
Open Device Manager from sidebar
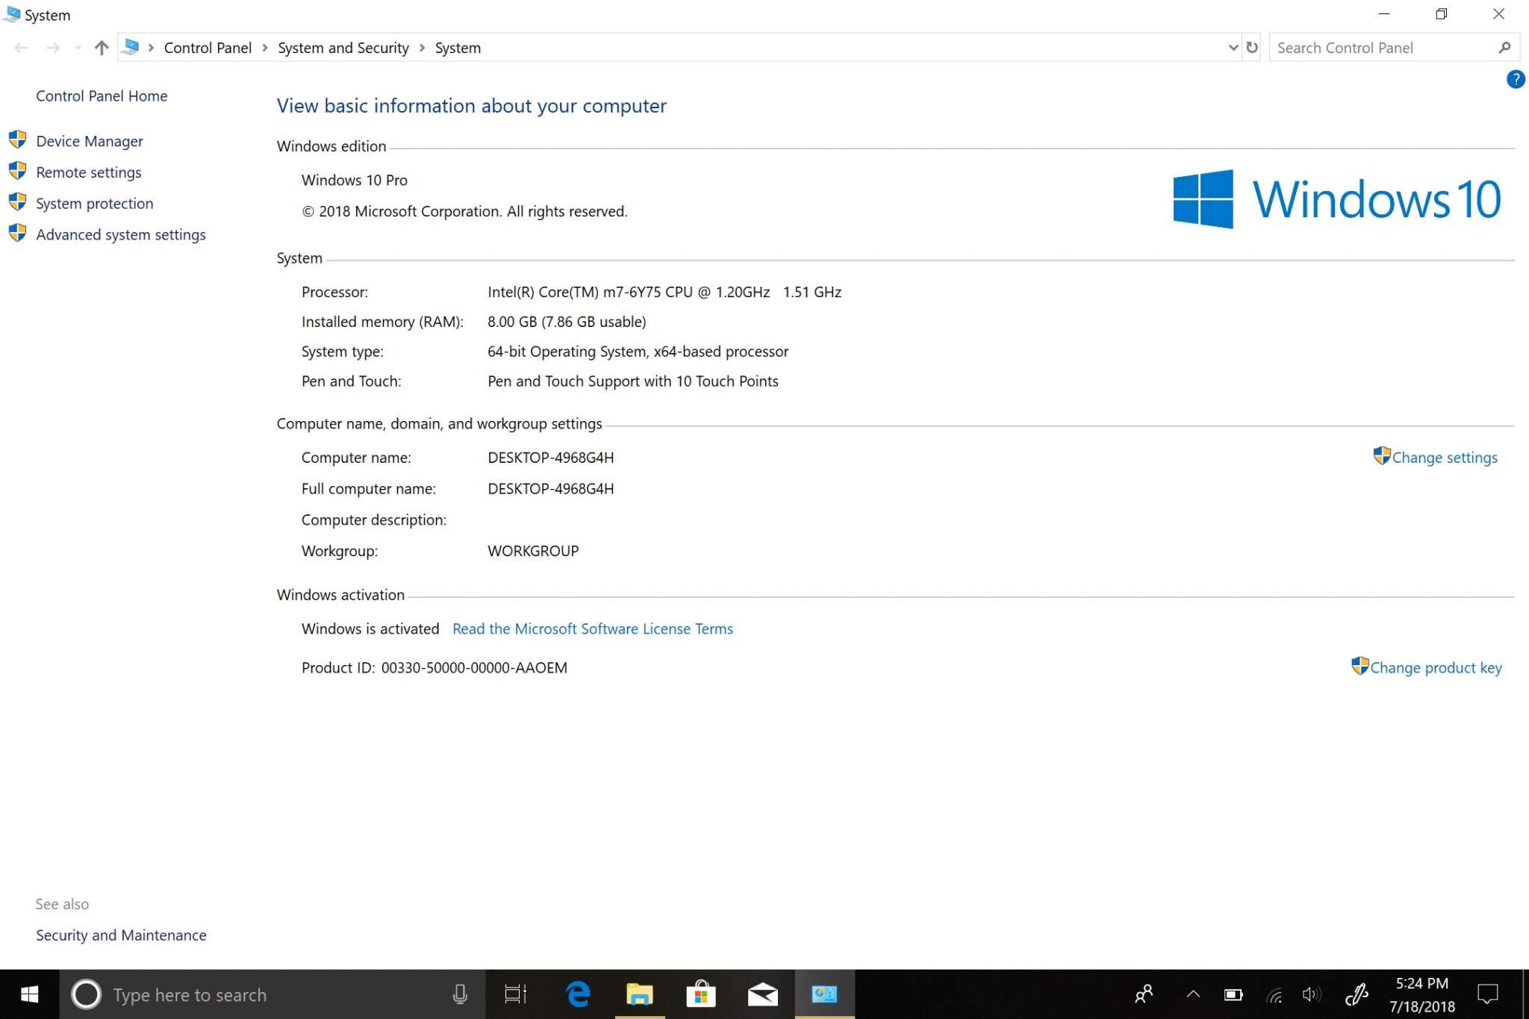tap(90, 141)
